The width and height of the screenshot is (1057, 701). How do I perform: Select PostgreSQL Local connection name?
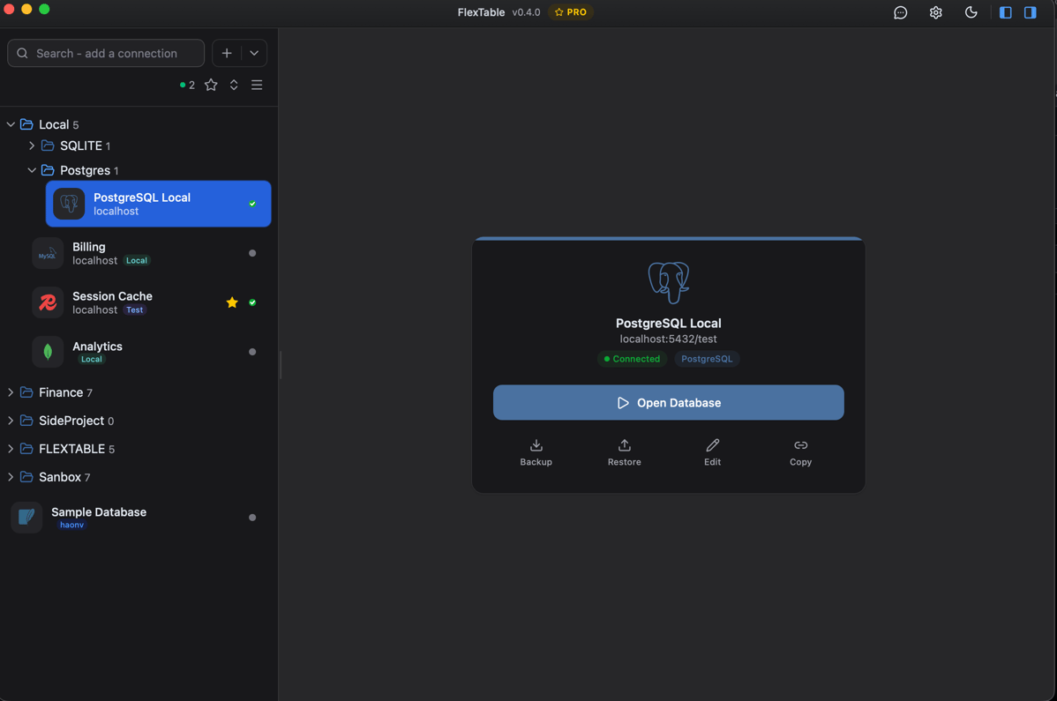(x=142, y=198)
